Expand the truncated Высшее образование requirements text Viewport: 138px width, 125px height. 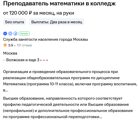pos(68,108)
